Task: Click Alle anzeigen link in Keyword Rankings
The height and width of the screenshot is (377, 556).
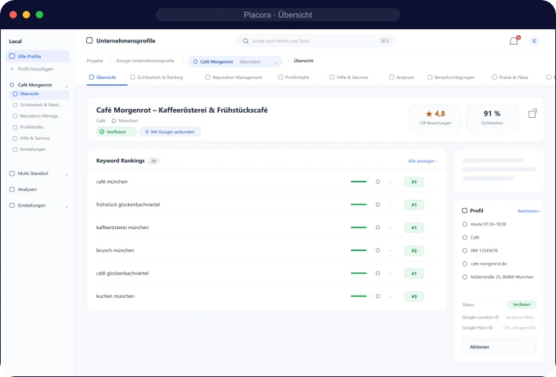Action: click(x=423, y=161)
